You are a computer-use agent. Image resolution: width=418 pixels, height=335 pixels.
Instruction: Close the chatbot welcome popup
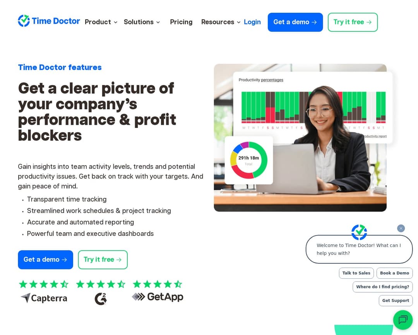pos(401,228)
